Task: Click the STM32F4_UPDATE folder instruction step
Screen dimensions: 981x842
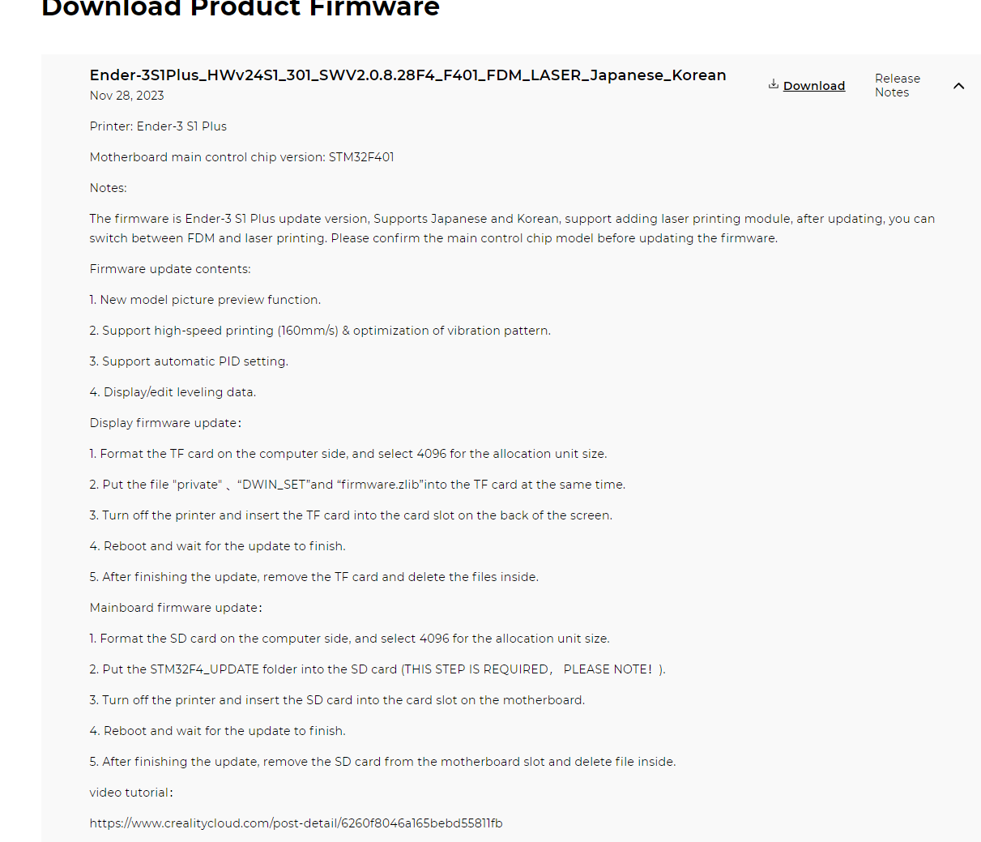Action: 377,669
